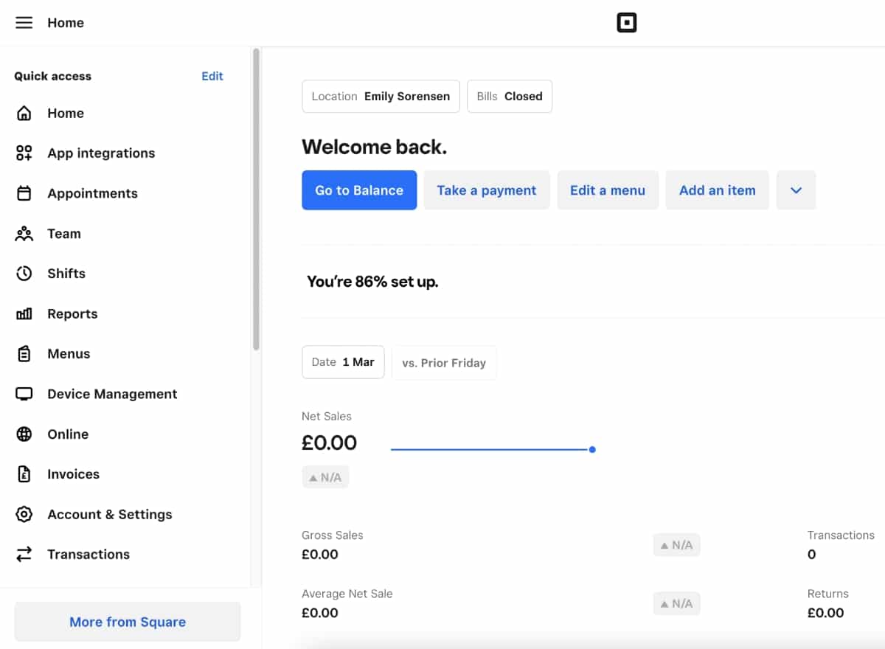Click Take a payment button
The width and height of the screenshot is (885, 649).
(487, 190)
